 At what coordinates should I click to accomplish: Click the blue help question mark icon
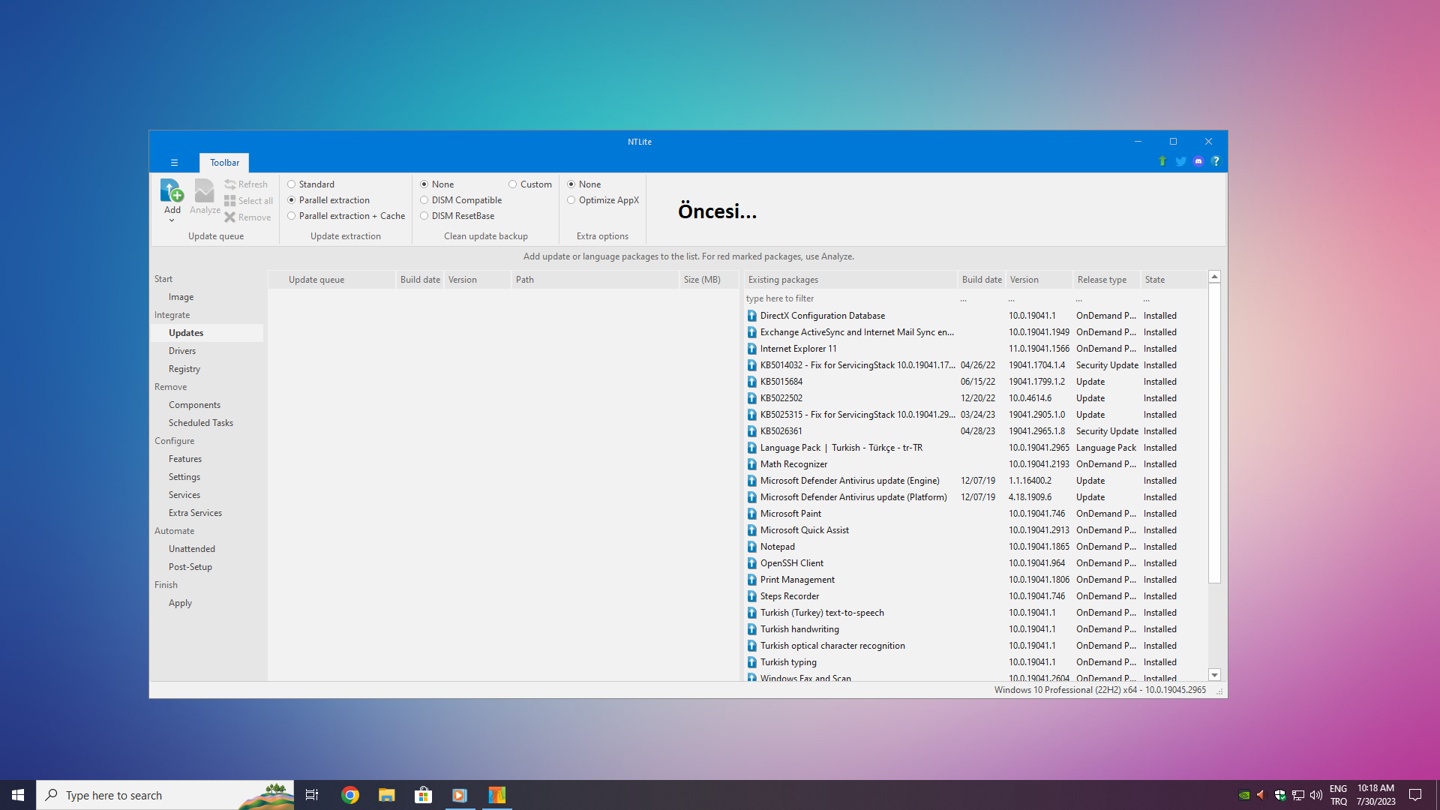coord(1216,161)
